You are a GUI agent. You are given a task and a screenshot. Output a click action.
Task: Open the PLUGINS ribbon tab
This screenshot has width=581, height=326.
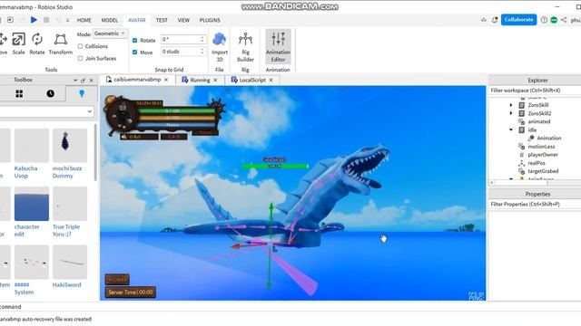(210, 20)
